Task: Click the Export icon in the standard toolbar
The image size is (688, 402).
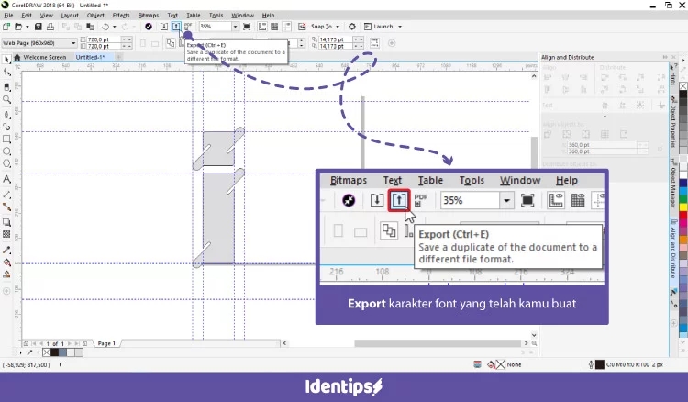Action: tap(176, 27)
